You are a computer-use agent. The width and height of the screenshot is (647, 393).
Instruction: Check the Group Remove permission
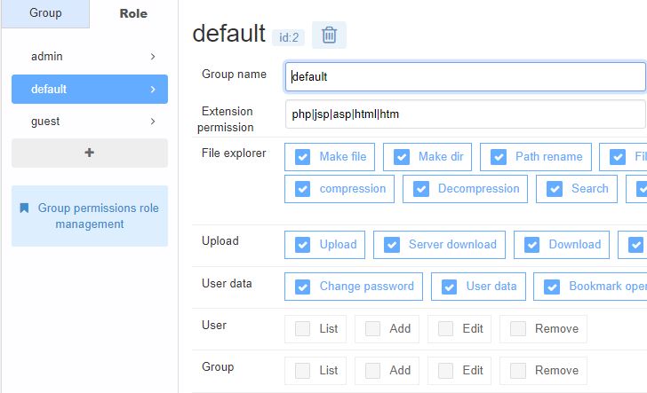(x=517, y=371)
